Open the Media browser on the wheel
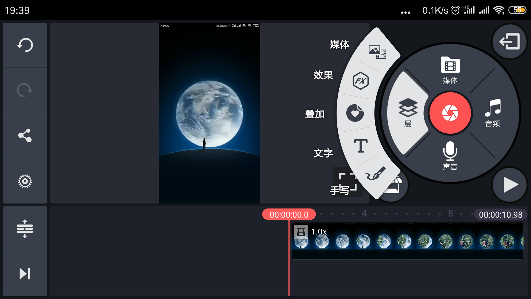This screenshot has height=299, width=531. click(450, 70)
